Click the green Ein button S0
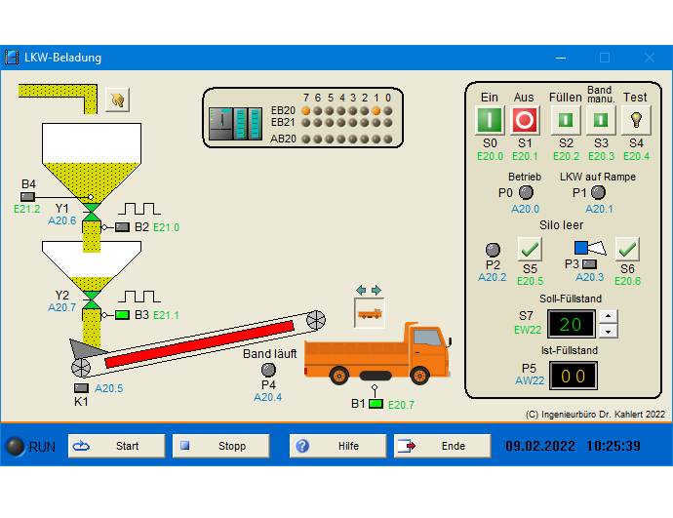Image resolution: width=673 pixels, height=518 pixels. [490, 120]
